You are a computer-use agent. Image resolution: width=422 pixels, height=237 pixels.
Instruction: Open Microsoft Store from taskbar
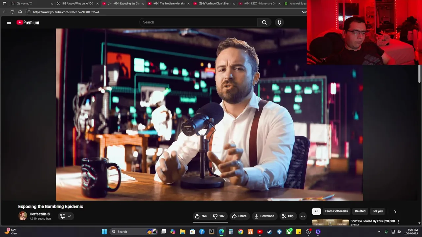192,232
